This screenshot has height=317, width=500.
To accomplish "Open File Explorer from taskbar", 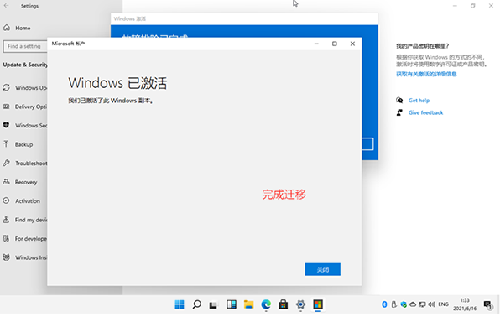I will coord(248,304).
